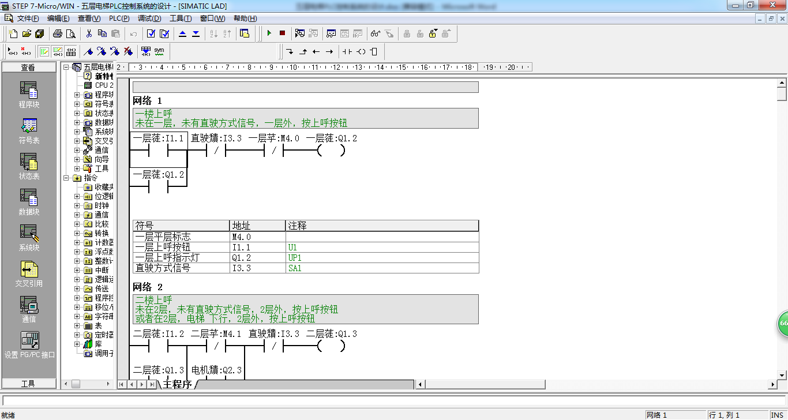The image size is (788, 420).
Task: Expand the 定时器 instruction folder
Action: pyautogui.click(x=77, y=335)
